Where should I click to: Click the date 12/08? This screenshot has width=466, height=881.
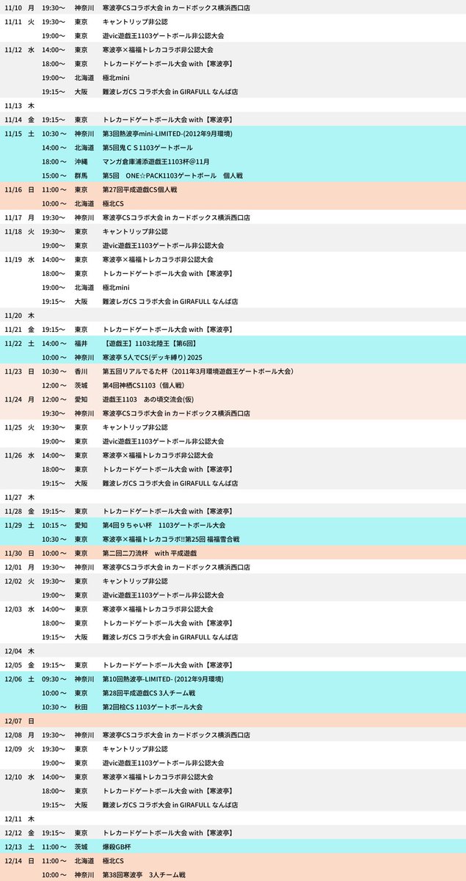pos(13,735)
